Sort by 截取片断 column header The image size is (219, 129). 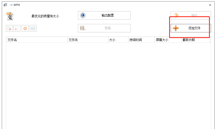click(x=196, y=40)
